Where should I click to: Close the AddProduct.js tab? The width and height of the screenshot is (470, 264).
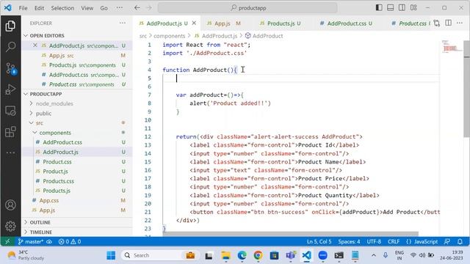click(x=194, y=23)
